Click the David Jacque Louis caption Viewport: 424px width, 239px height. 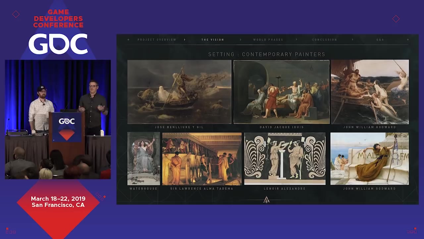[282, 127]
